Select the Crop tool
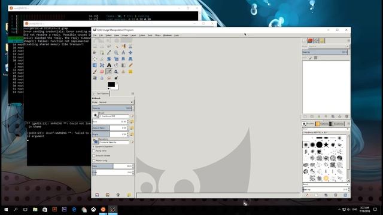383x215 pixels. pos(102,59)
